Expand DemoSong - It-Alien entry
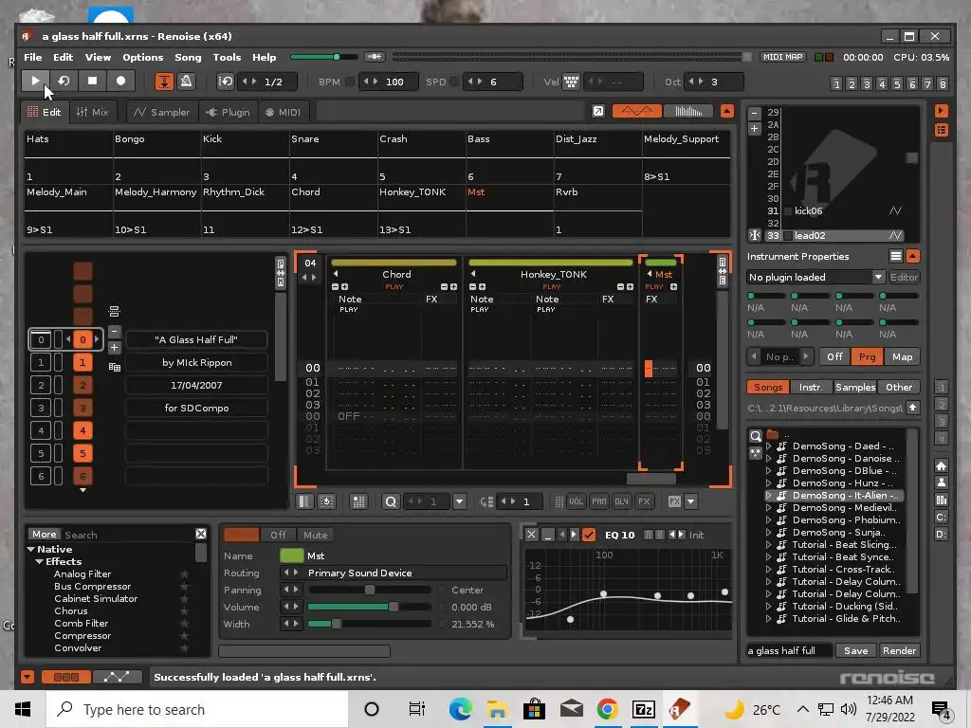This screenshot has height=728, width=971. click(x=768, y=495)
